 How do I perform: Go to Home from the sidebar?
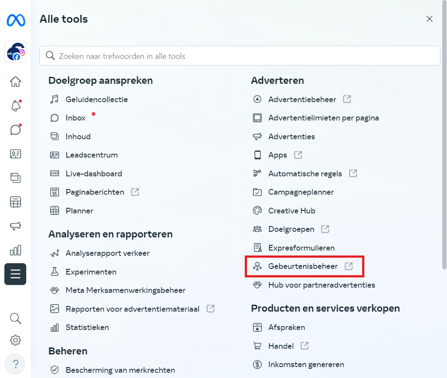(x=15, y=82)
